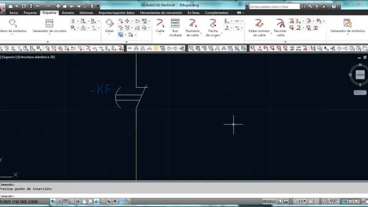The height and width of the screenshot is (207, 368).
Task: Click the Quick View Drawings icon in status bar
Action: point(286,201)
